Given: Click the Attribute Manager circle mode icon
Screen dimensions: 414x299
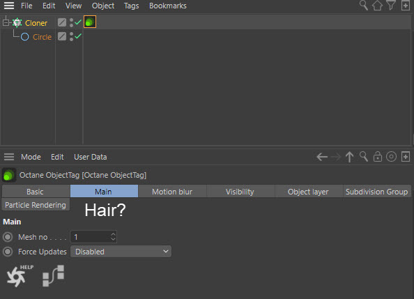Looking at the screenshot, I should [391, 157].
